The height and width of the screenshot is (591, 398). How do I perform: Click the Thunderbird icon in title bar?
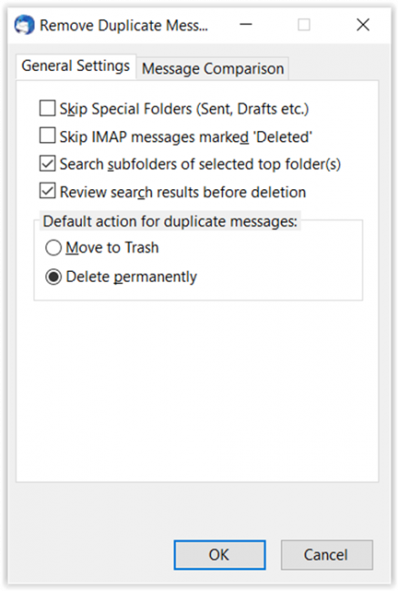click(x=25, y=25)
